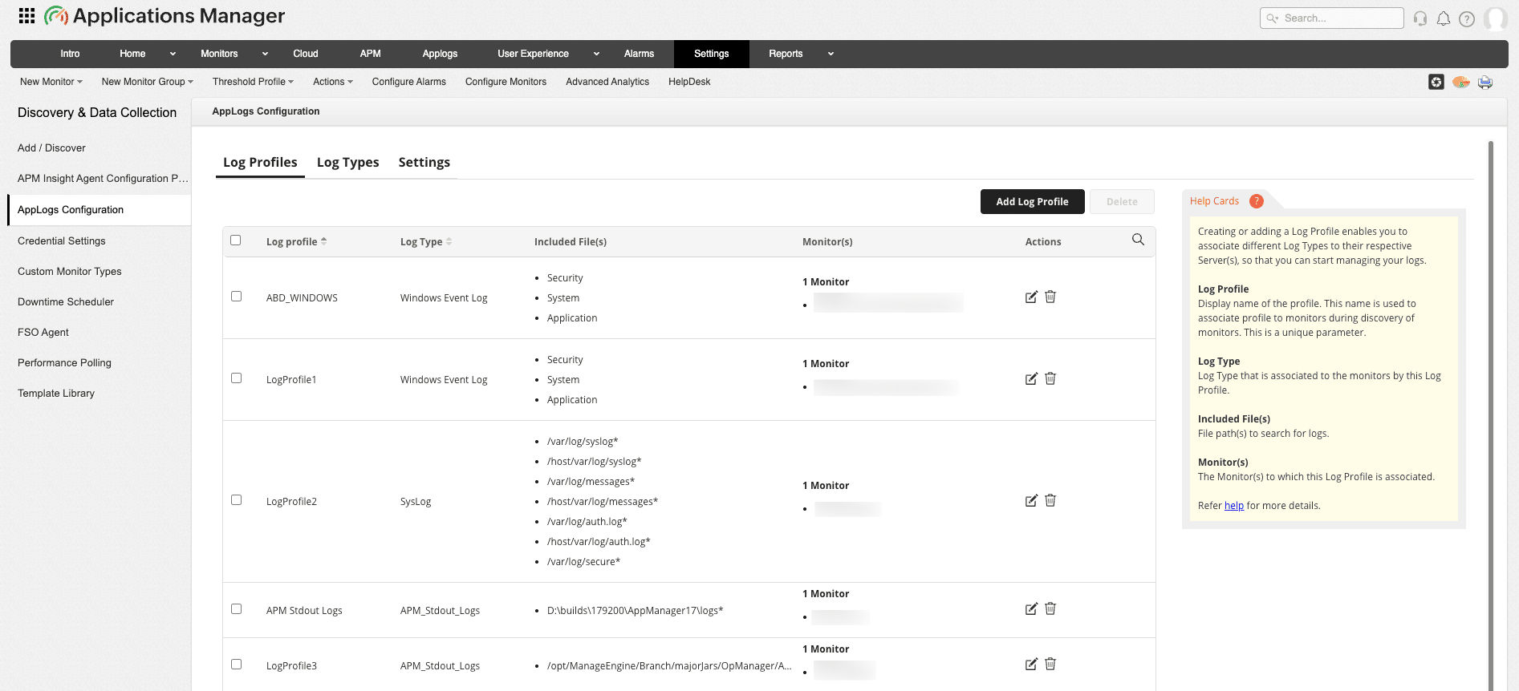Open Configure Monitors link
Screen dimensions: 1519x691
coord(506,82)
